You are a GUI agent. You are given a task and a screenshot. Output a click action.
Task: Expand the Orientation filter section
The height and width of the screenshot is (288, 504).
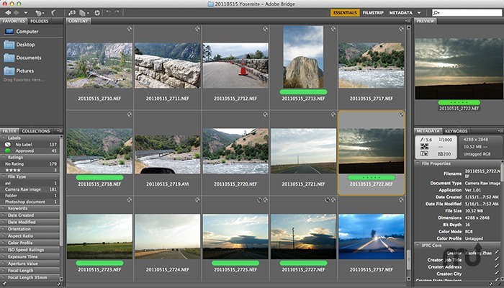[4, 229]
